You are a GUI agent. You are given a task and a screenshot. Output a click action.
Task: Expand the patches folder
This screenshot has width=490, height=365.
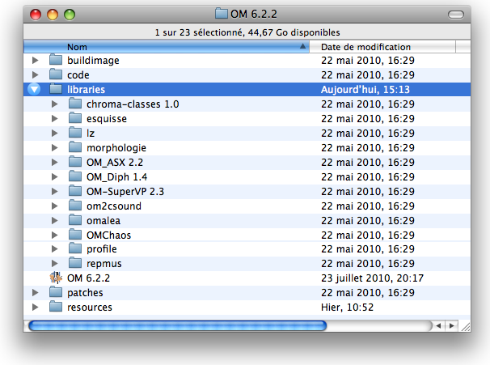click(x=35, y=292)
